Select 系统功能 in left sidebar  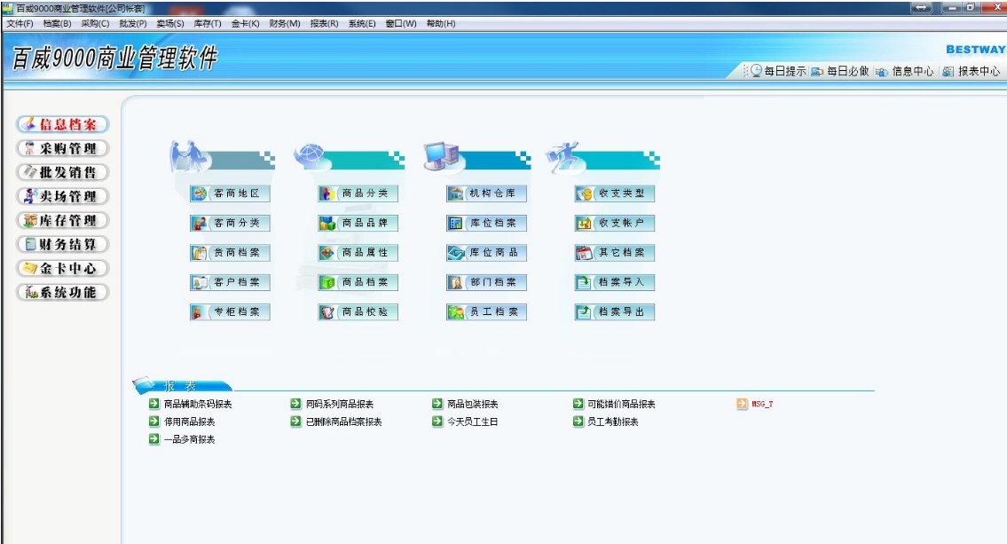(x=63, y=292)
